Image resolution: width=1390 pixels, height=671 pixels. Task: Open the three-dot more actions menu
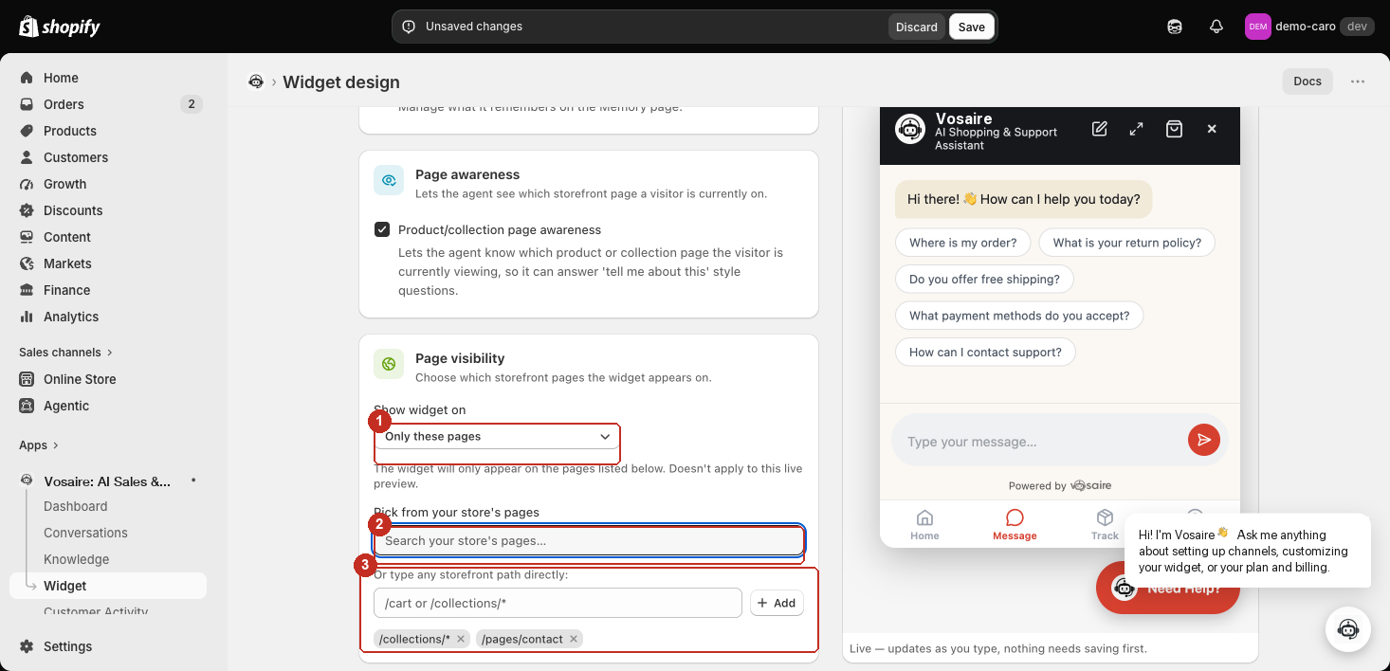[1358, 82]
